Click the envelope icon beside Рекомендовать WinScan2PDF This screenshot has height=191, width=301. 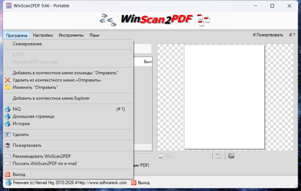[x=8, y=156]
